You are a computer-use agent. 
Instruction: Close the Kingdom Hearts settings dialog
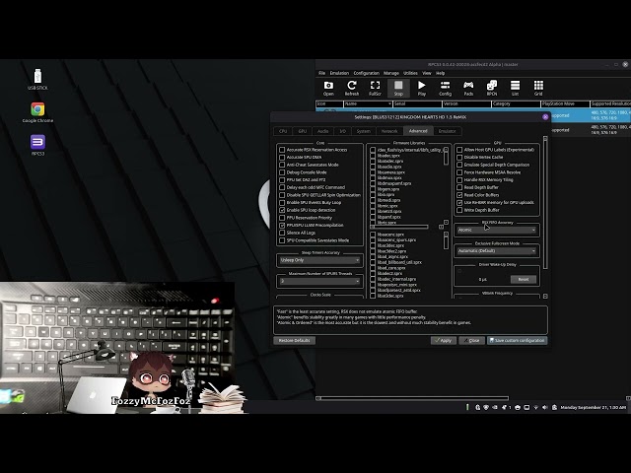(545, 117)
